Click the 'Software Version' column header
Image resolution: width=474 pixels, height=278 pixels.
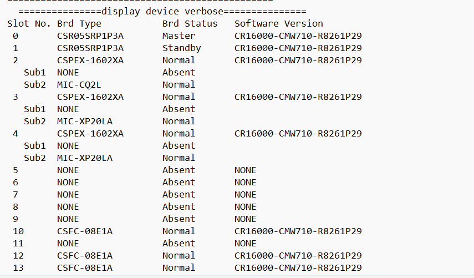[x=278, y=23]
